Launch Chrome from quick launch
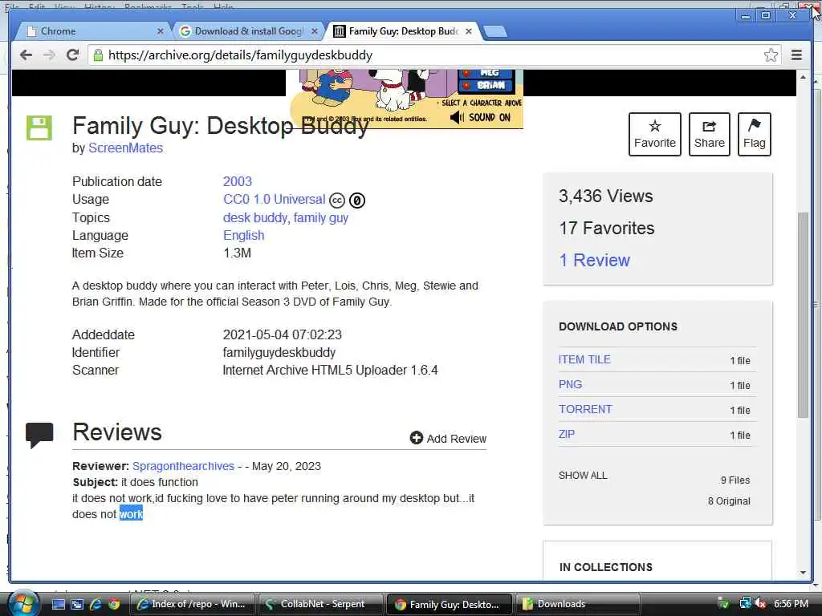 [x=114, y=604]
